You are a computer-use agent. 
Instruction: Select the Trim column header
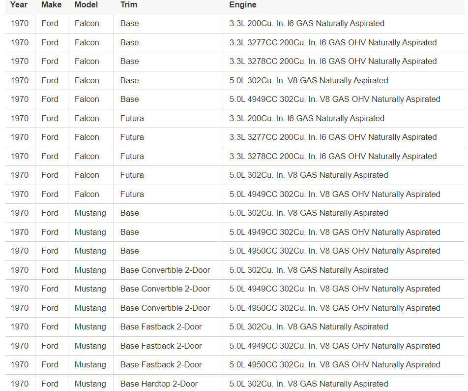[129, 5]
